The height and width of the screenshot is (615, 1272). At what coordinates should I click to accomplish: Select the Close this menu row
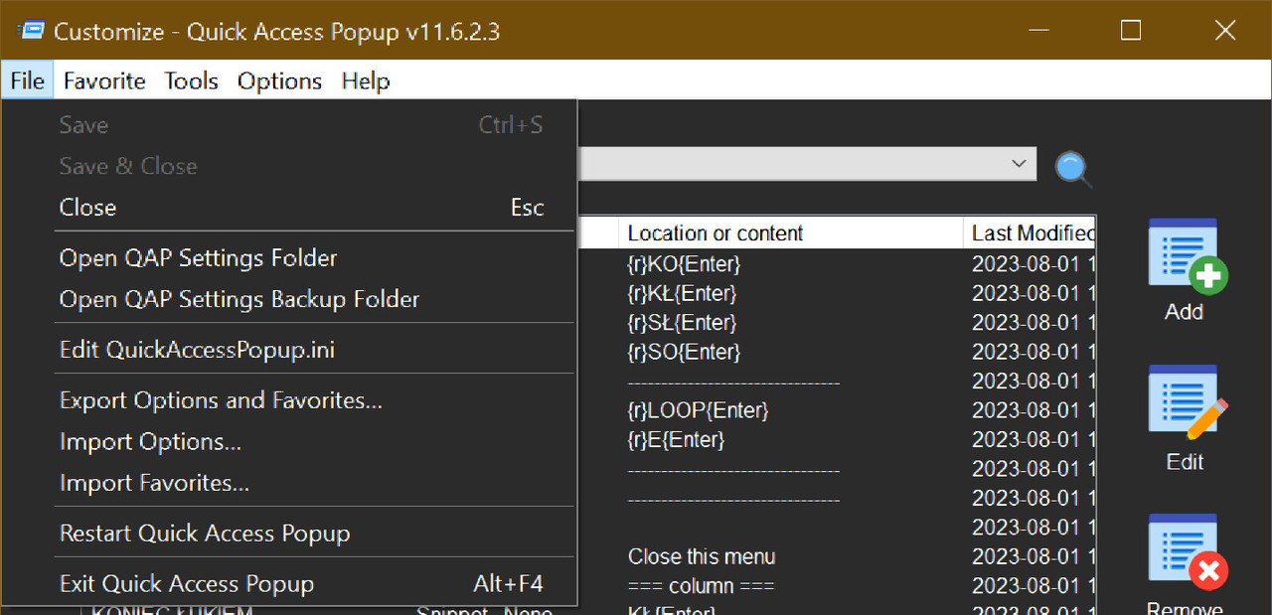click(702, 556)
